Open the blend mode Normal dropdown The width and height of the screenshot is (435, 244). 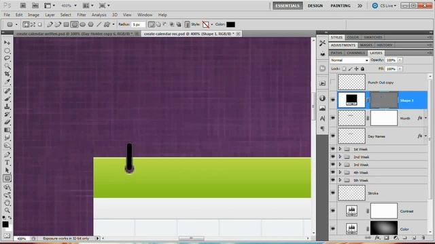pyautogui.click(x=349, y=60)
